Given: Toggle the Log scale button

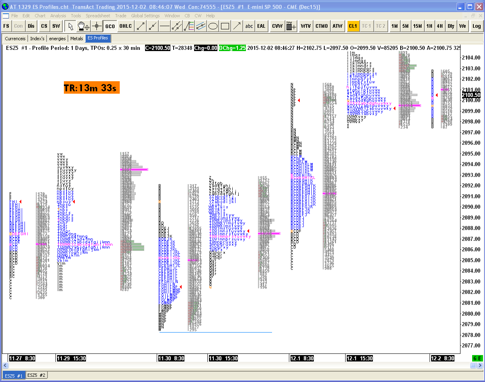Looking at the screenshot, I should [x=477, y=26].
